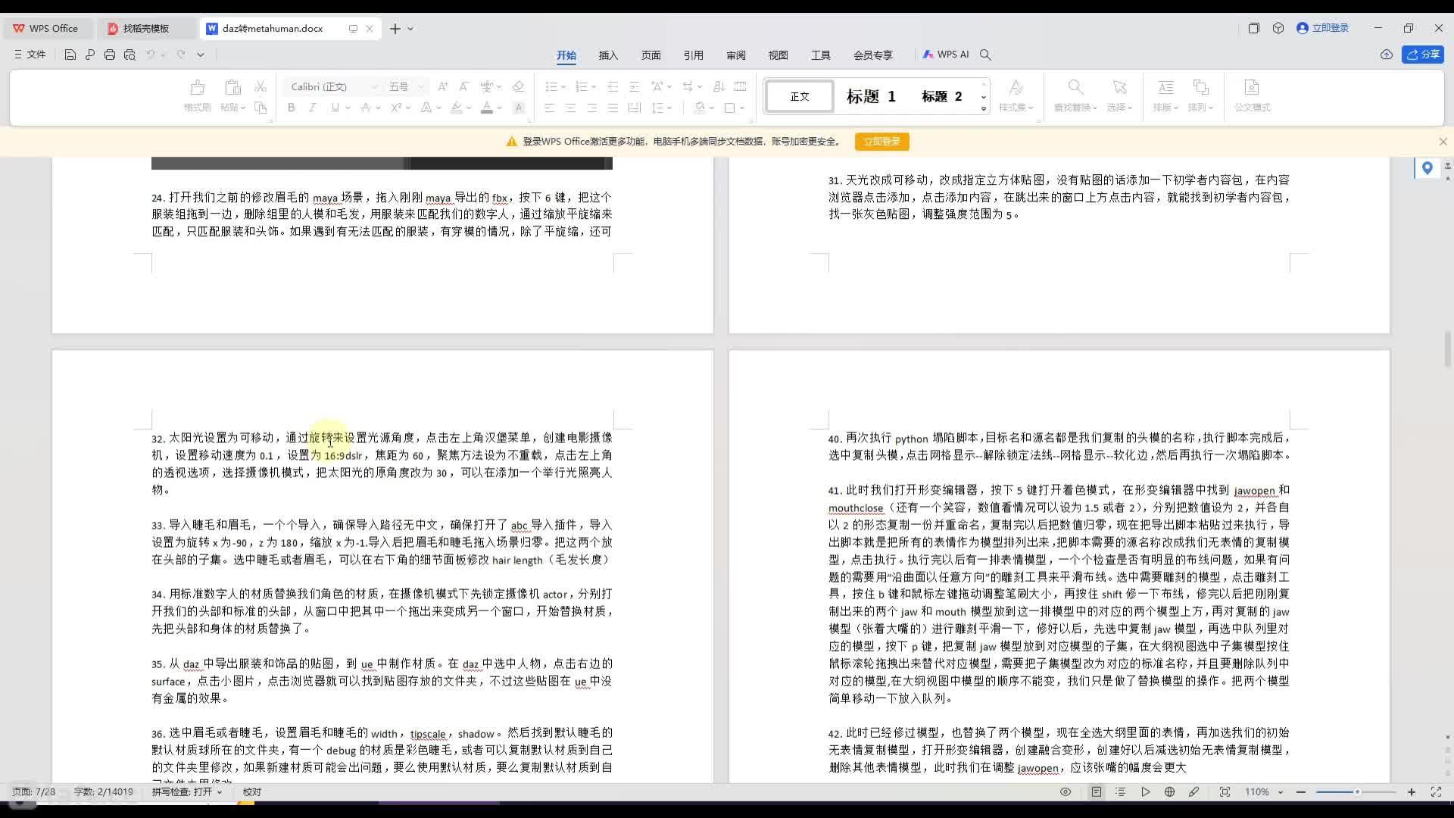
Task: Apply red font color
Action: click(x=487, y=108)
